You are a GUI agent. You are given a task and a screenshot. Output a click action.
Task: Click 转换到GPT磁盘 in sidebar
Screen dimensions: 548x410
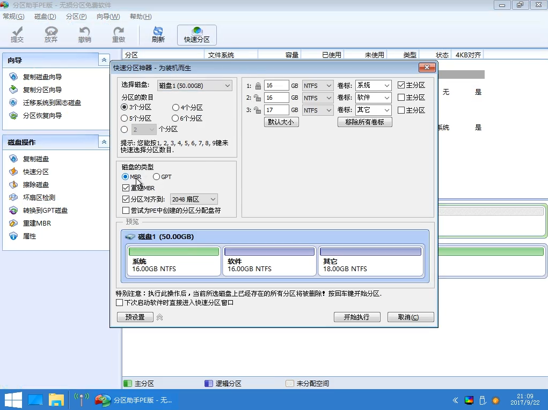click(45, 211)
